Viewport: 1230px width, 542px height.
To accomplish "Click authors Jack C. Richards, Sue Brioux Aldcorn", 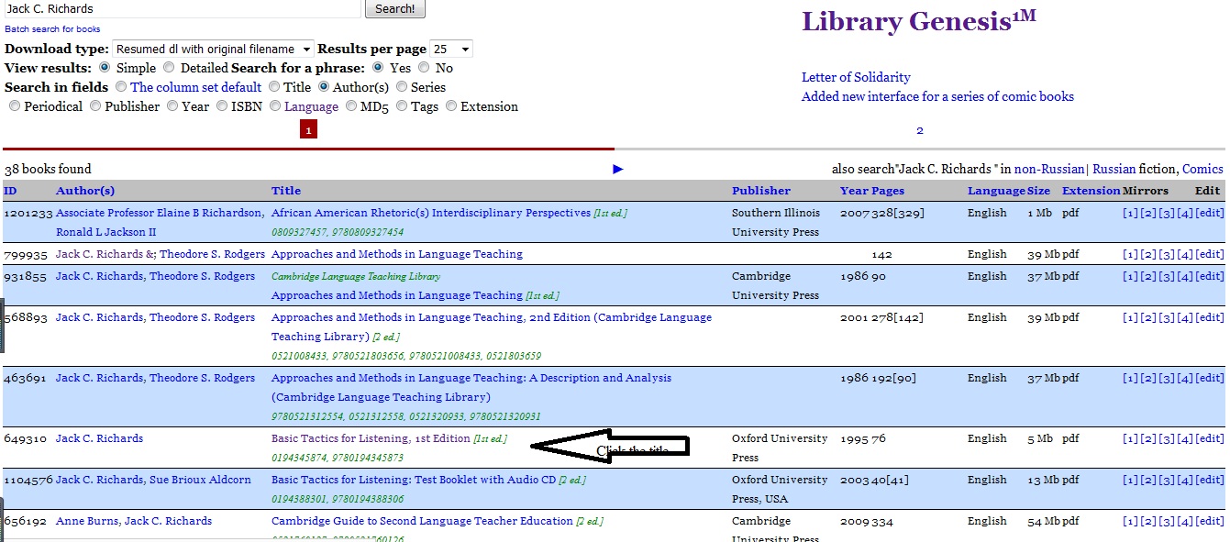I will 153,480.
